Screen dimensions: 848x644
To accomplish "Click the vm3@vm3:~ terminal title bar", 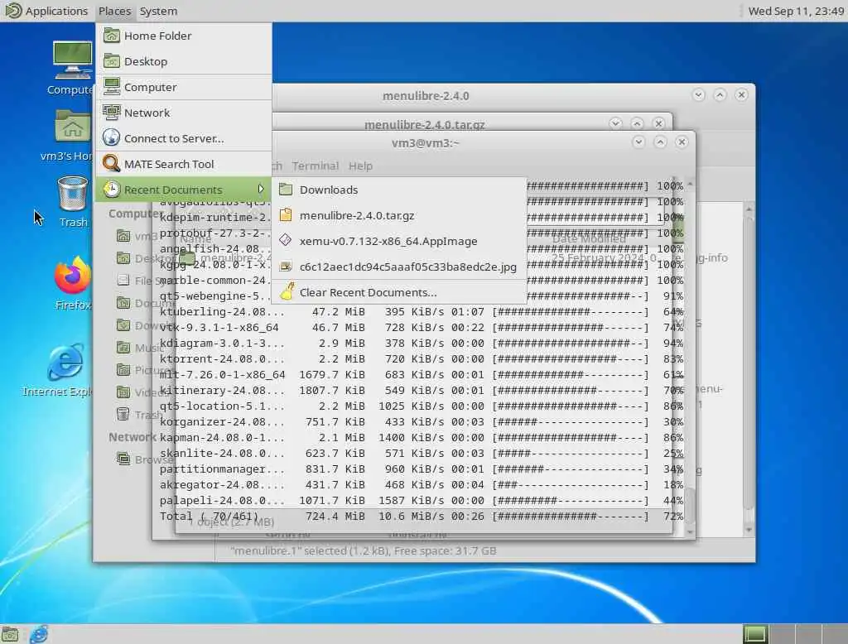I will point(425,142).
